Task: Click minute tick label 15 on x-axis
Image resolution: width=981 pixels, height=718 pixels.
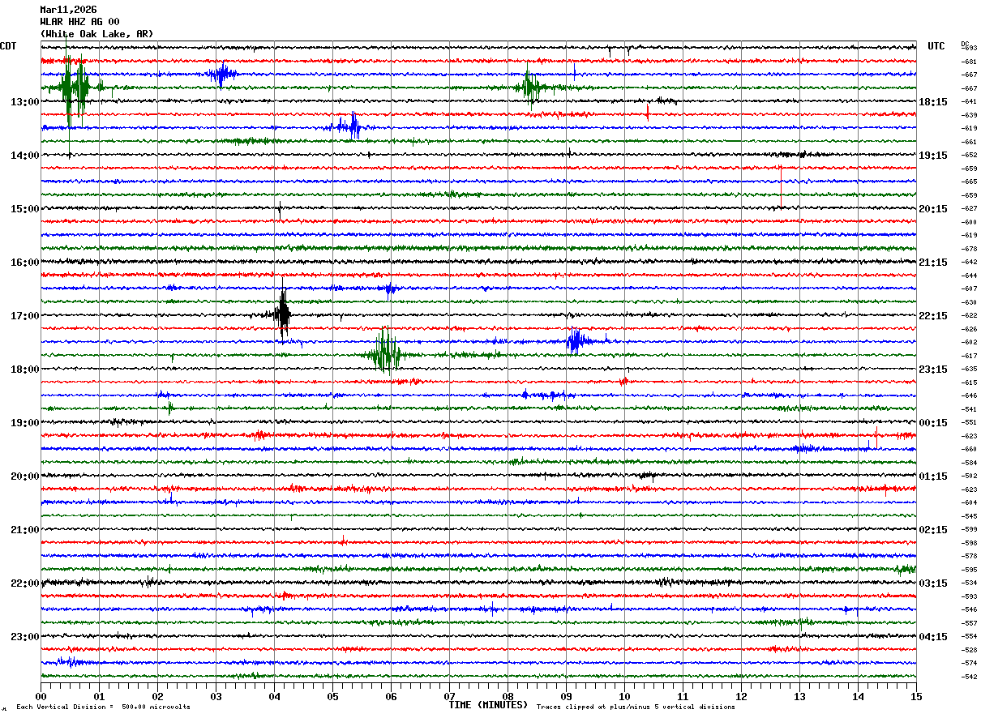Action: coord(916,696)
